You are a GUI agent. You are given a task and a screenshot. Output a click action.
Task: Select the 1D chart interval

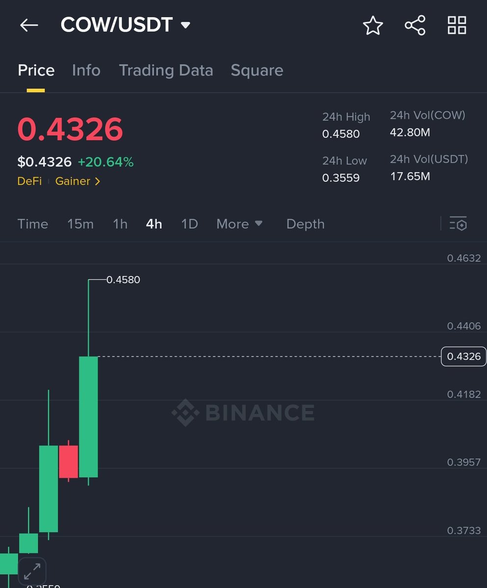tap(189, 224)
